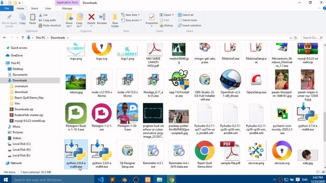Viewport: 326px width, 183px height.
Task: Open the Copy to dropdown
Action: pos(79,20)
